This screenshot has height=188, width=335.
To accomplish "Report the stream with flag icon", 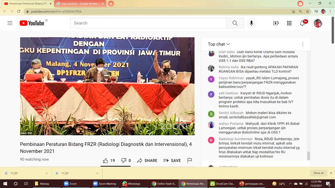I will [x=190, y=160].
